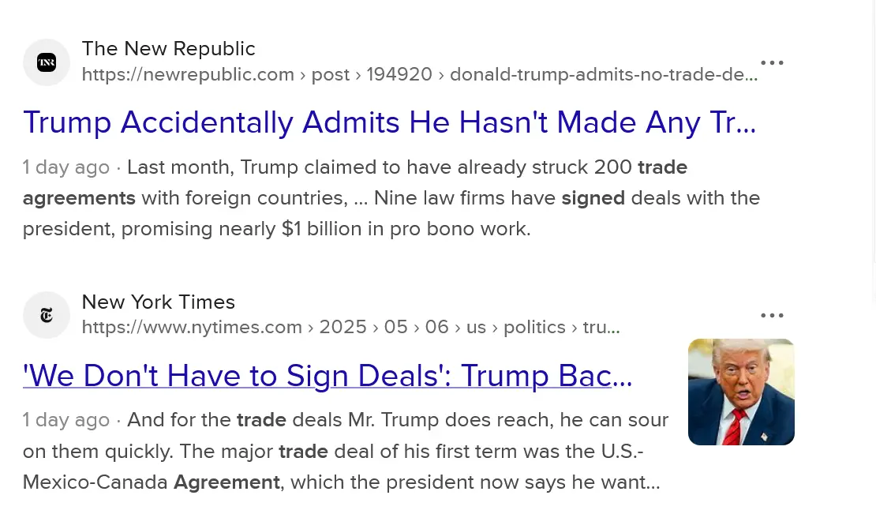The image size is (876, 514).
Task: Click the newrepublic.com URL
Action: tap(188, 75)
